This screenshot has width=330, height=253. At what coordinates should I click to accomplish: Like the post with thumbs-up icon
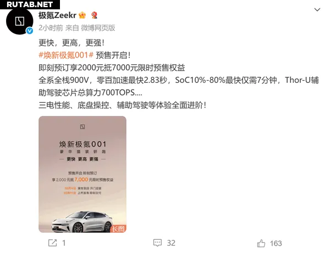point(261,243)
